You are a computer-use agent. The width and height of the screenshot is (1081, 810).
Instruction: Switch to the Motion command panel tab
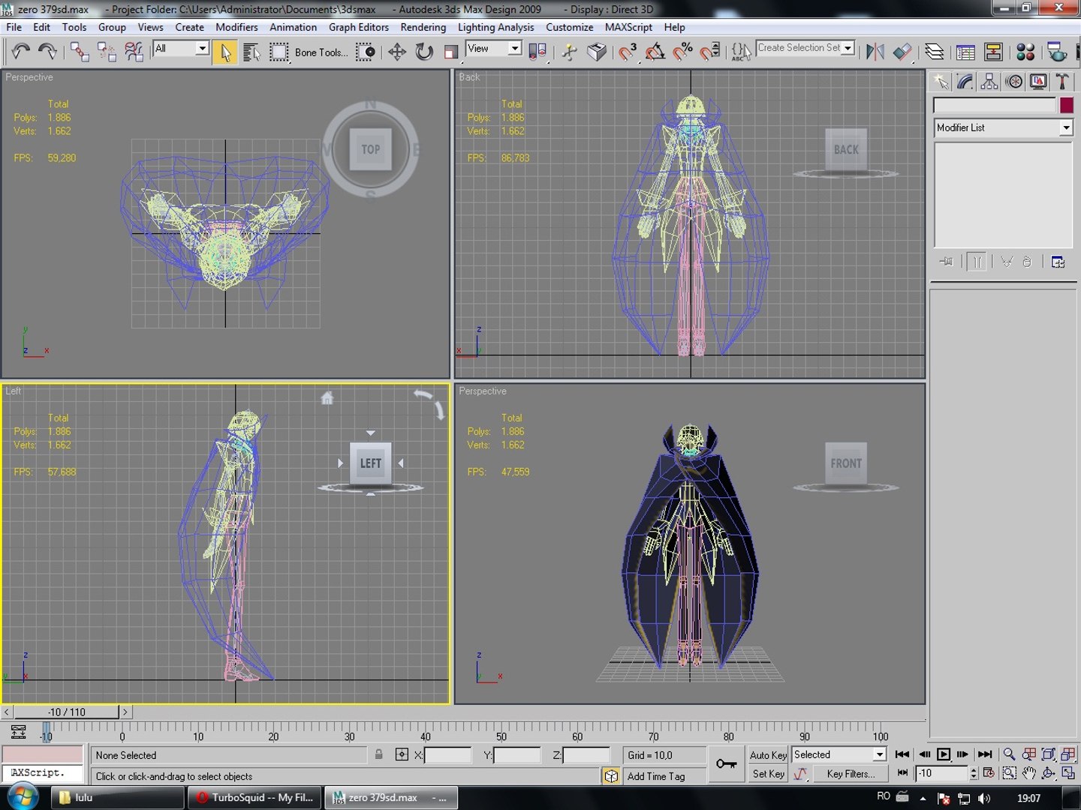(x=1014, y=82)
